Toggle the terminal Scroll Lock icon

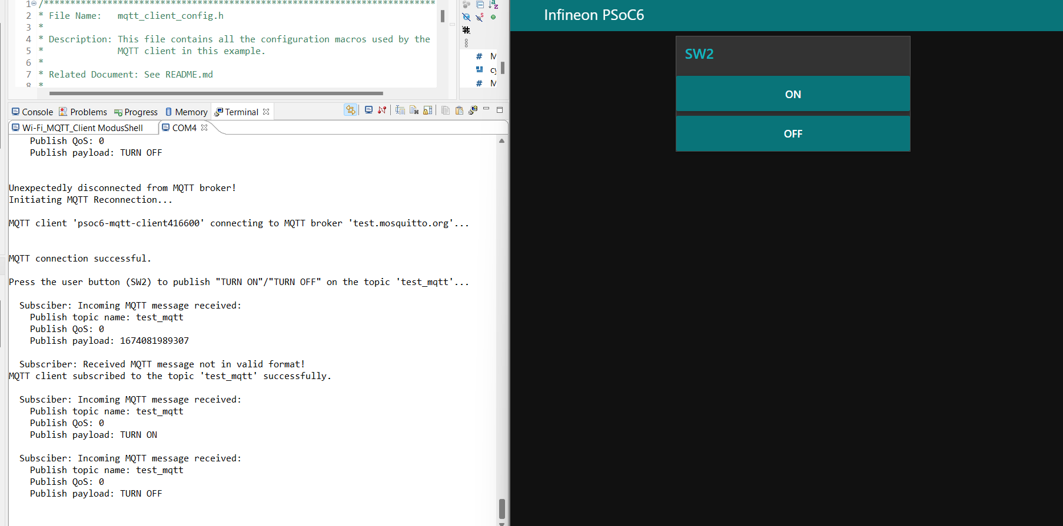pos(428,110)
